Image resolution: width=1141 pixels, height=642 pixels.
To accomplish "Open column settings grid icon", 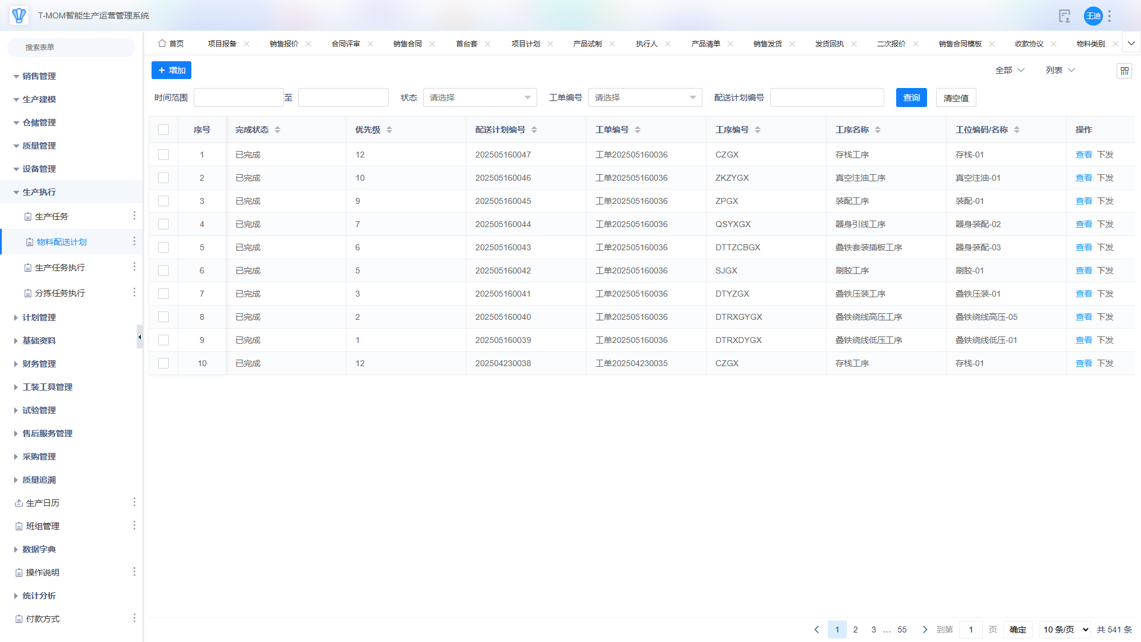I will pyautogui.click(x=1124, y=71).
